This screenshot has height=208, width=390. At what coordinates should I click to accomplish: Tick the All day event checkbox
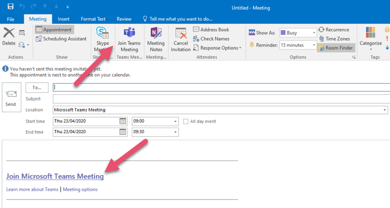point(186,121)
